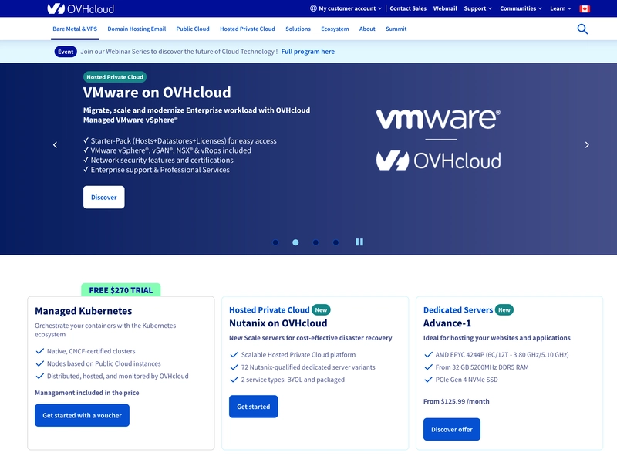617x463 pixels.
Task: Open Bare Metal & VPS menu
Action: [x=75, y=29]
